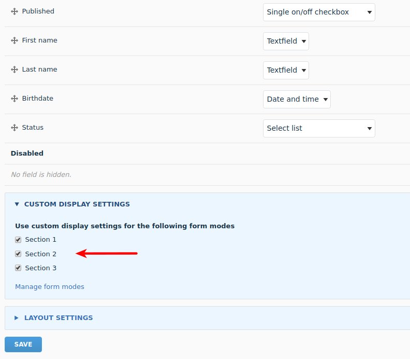Open the Birthdate Date and time dropdown
The image size is (410, 359).
[297, 99]
